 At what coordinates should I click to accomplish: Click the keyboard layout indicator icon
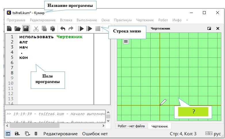tap(209, 133)
